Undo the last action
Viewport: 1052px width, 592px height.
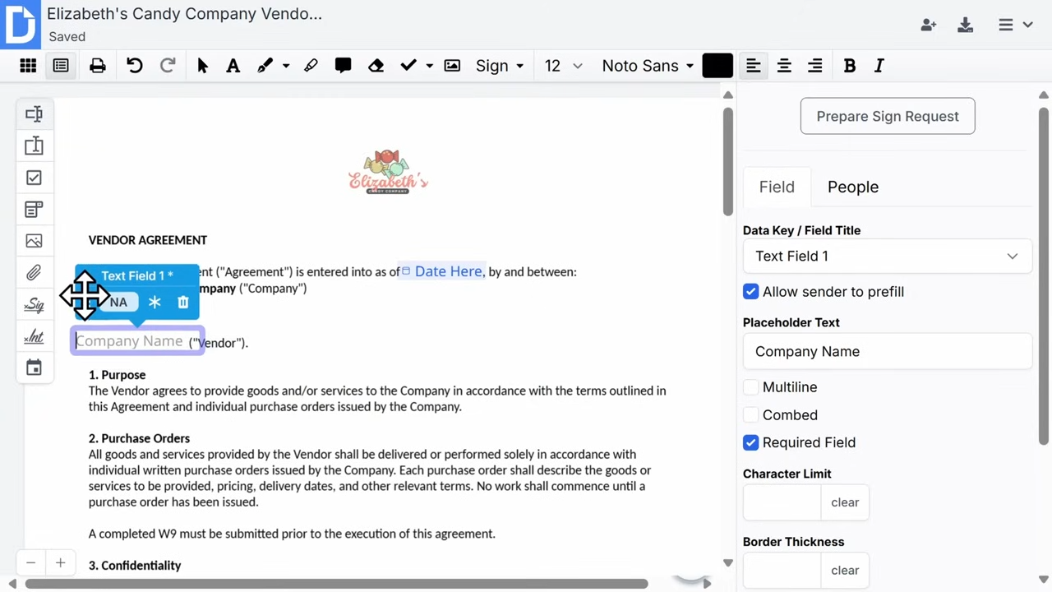pos(135,66)
